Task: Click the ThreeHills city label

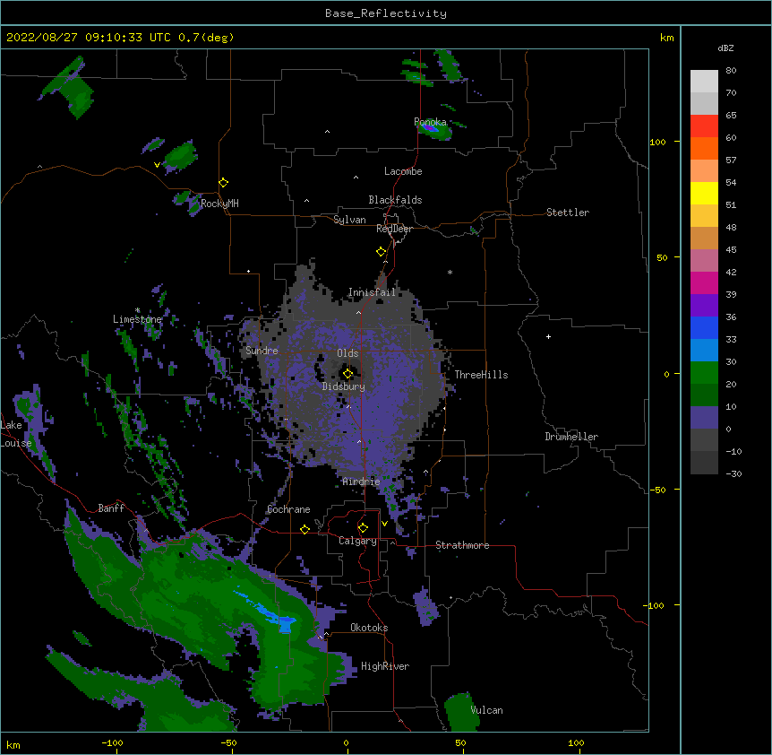Action: point(481,375)
